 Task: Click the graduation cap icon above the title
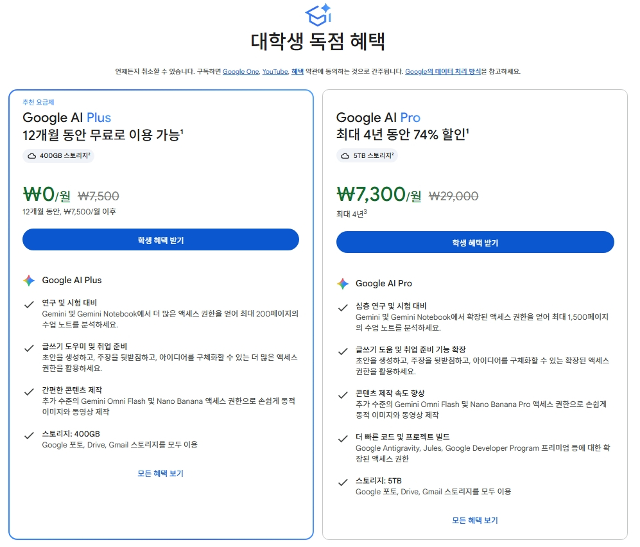[318, 15]
